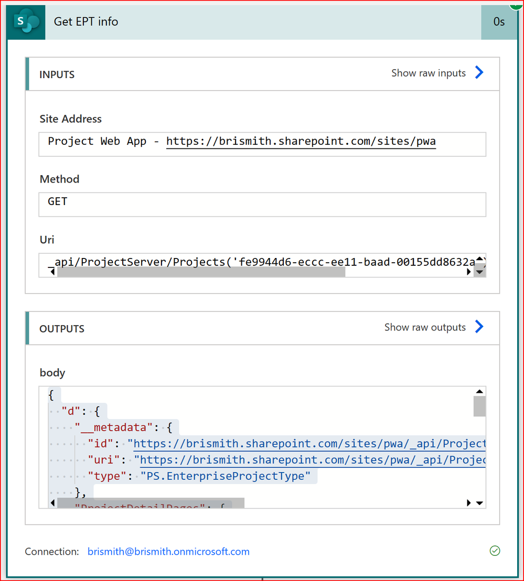Click up scroll arrow in Uri field
Screen dimensions: 524x581
point(480,259)
